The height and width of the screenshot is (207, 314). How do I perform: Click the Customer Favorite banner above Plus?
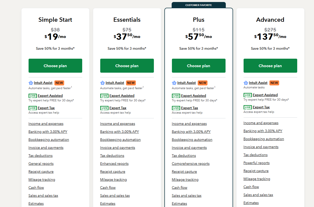click(x=199, y=5)
